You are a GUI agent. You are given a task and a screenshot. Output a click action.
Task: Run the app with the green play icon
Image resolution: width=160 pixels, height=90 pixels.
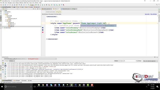click(36, 5)
